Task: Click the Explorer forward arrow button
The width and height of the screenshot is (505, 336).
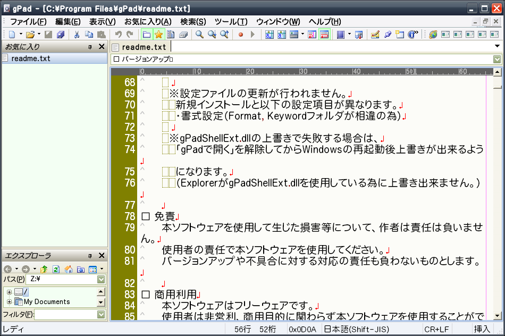Action: pyautogui.click(x=26, y=269)
